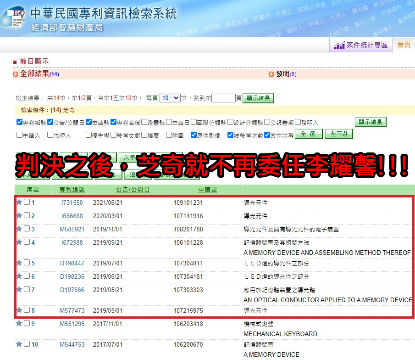Image resolution: width=415 pixels, height=360 pixels.
Task: Sort by the 公告/公開日 column header
Action: (x=133, y=190)
